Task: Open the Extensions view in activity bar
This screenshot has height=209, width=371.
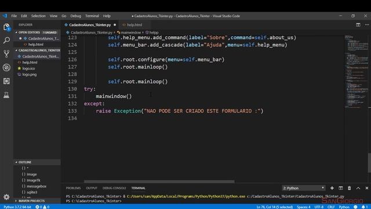Action: pyautogui.click(x=6, y=81)
